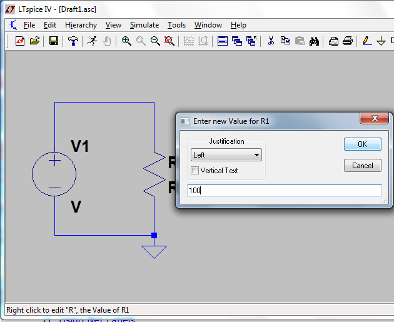Open the File menu
394x322 pixels.
click(29, 25)
